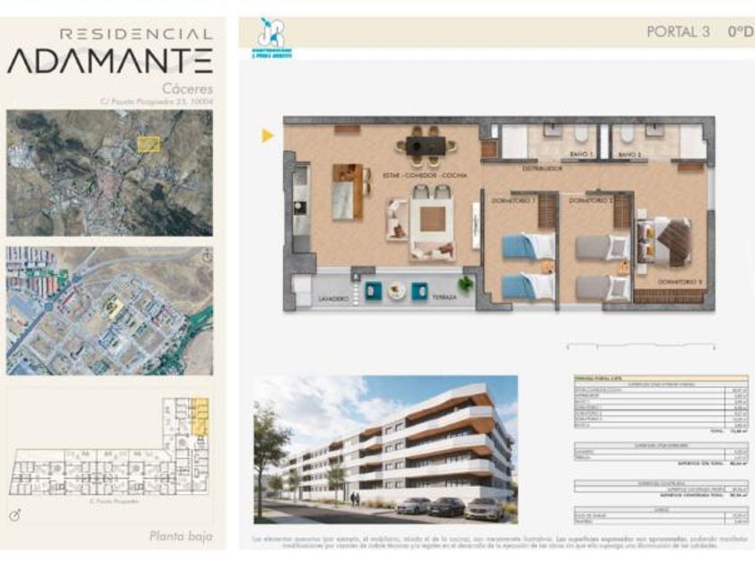The height and width of the screenshot is (566, 755).
Task: Click the TERRAZA label
Action: coord(444,297)
